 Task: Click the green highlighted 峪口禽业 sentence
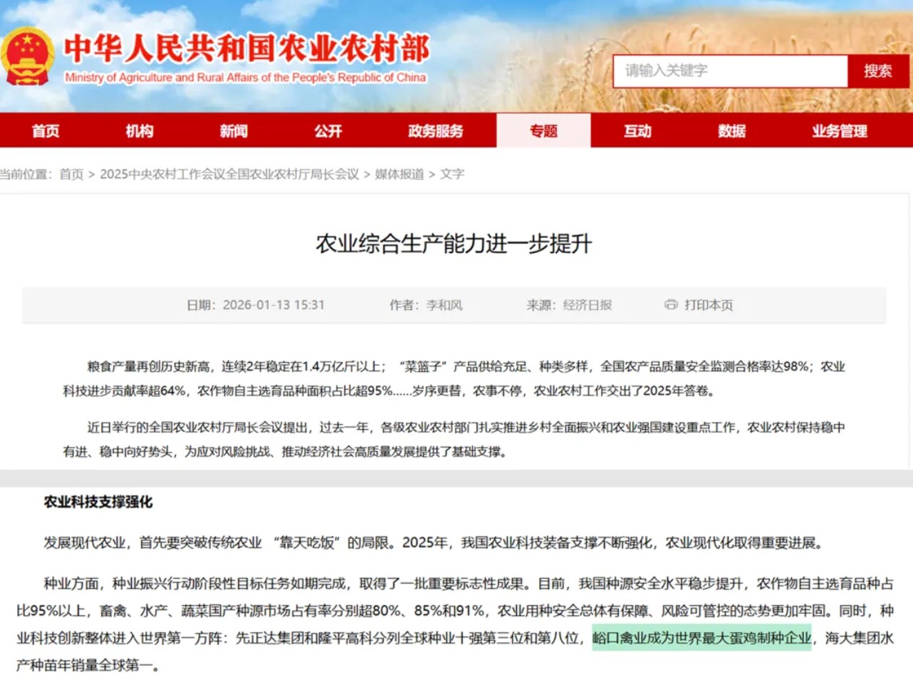pyautogui.click(x=701, y=638)
